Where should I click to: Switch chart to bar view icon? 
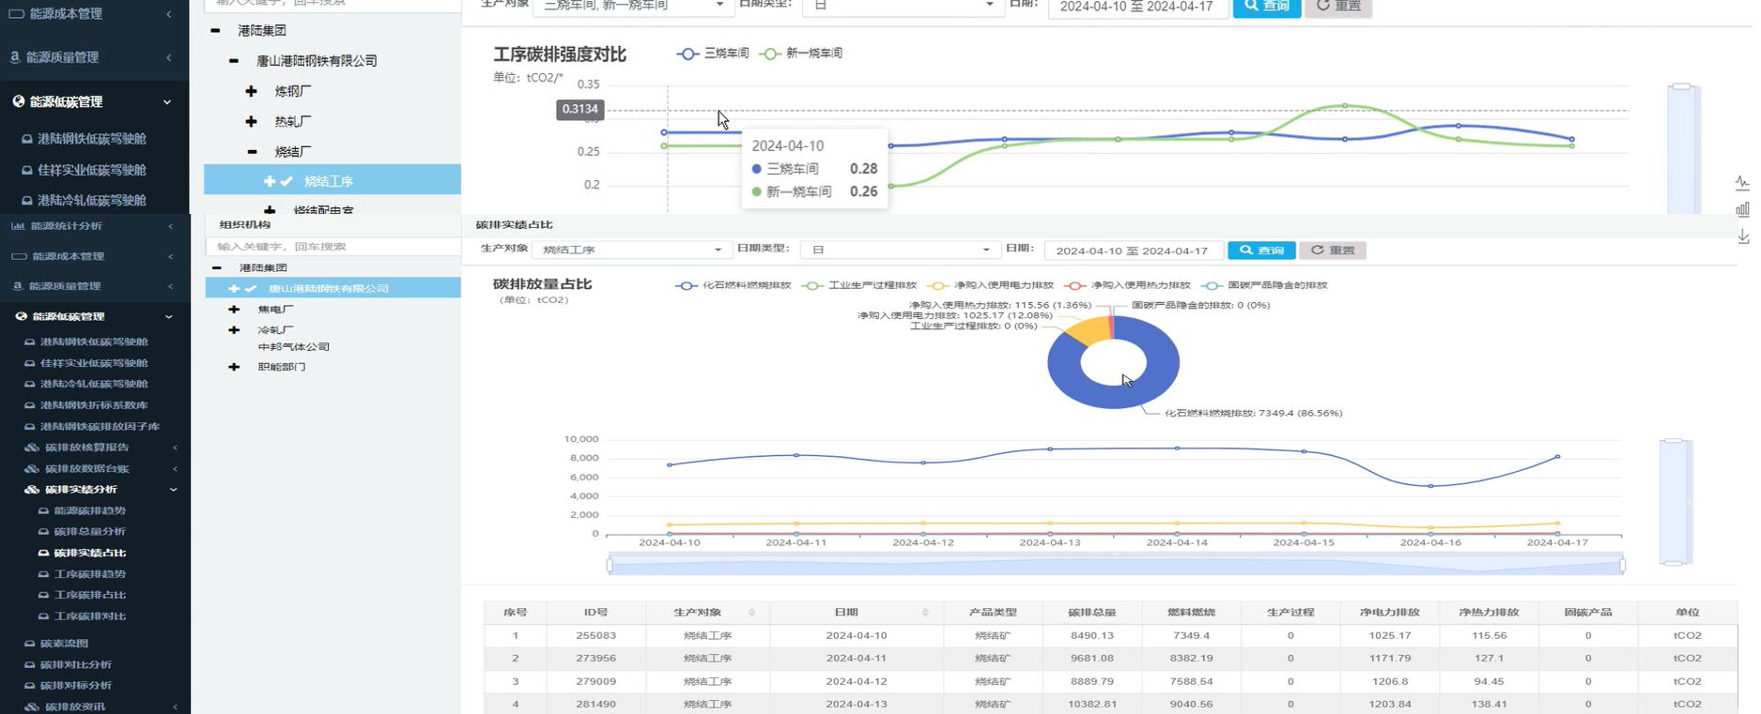pyautogui.click(x=1742, y=209)
